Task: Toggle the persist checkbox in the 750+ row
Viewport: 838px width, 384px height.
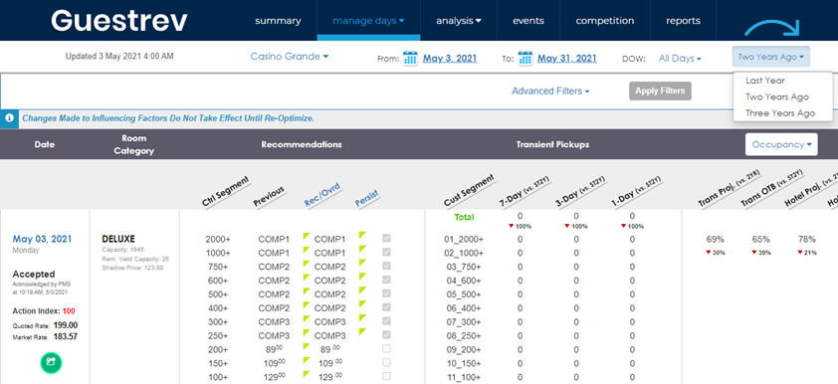Action: click(386, 266)
